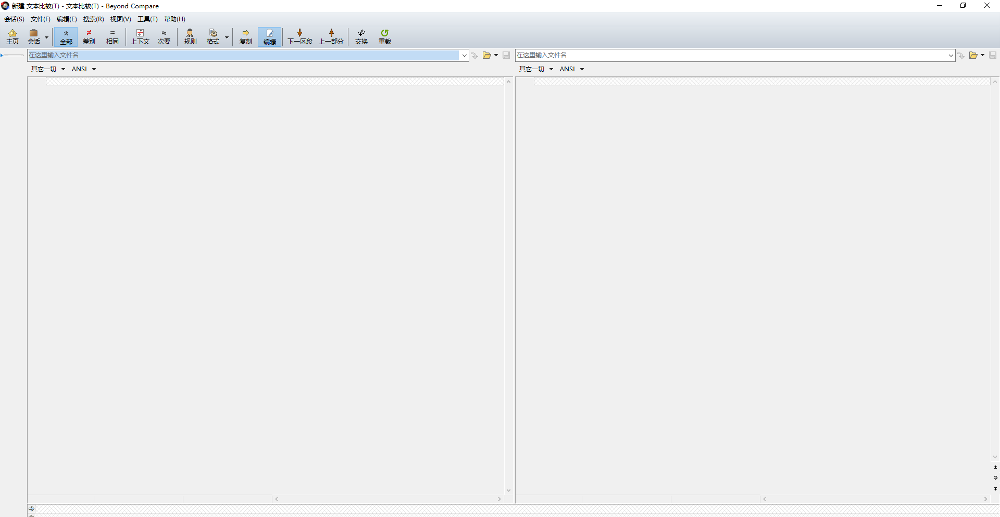Viewport: 1000px width, 517px height.
Task: Expand right open-file dropdown arrow
Action: (982, 55)
